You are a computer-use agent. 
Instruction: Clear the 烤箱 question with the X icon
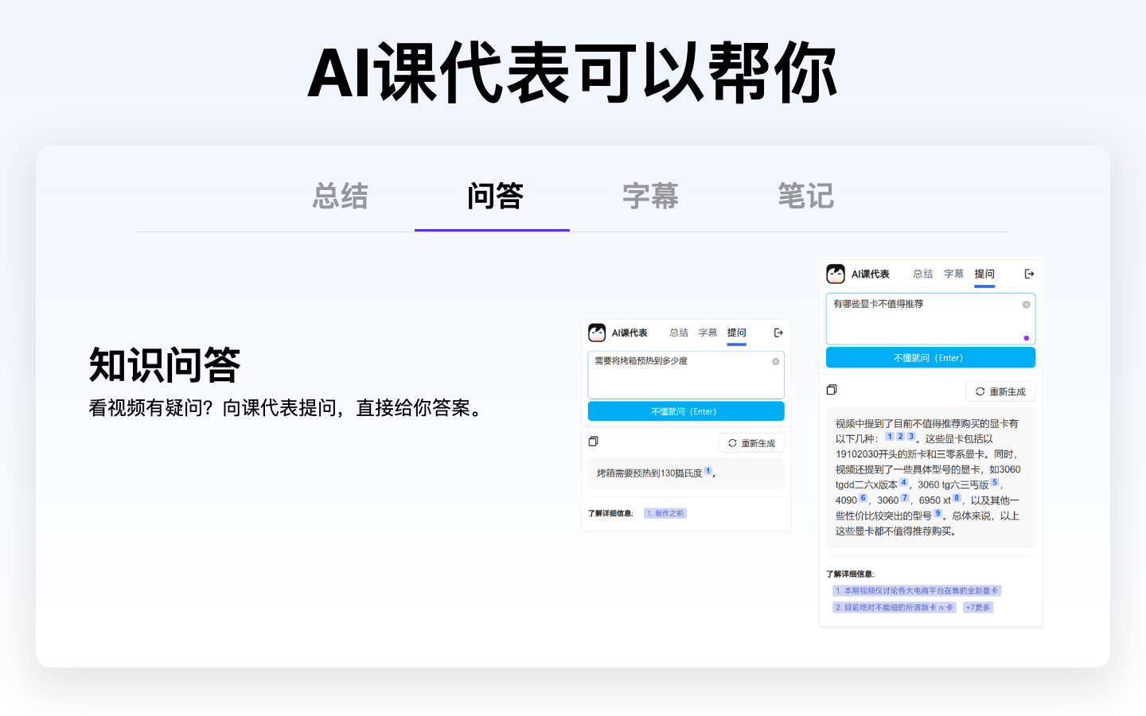click(x=776, y=360)
